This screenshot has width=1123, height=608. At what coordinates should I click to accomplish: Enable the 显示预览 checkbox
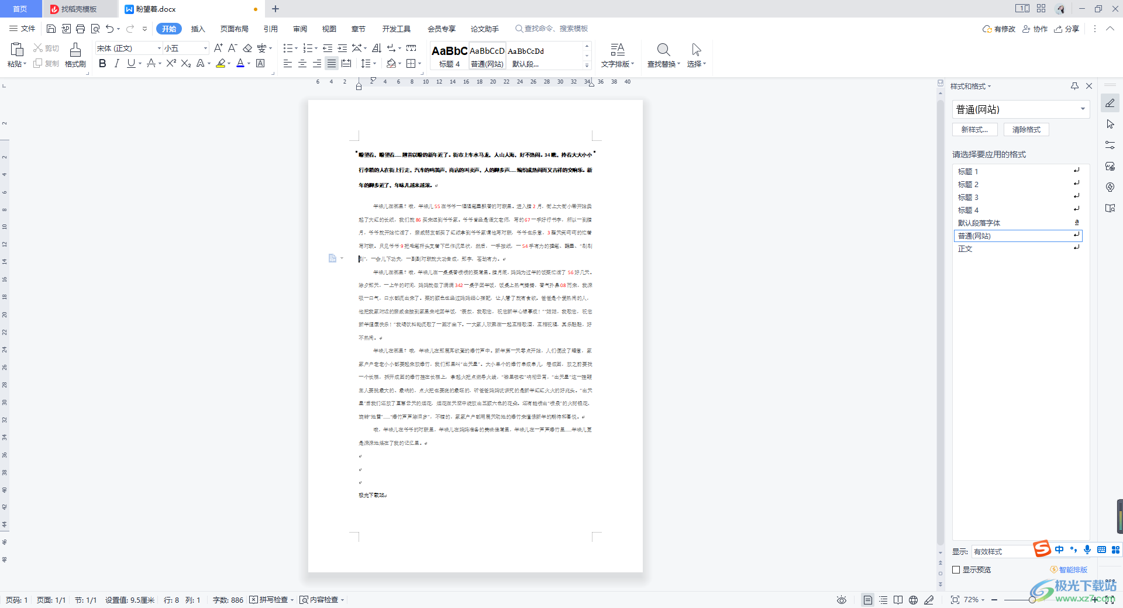pos(956,569)
